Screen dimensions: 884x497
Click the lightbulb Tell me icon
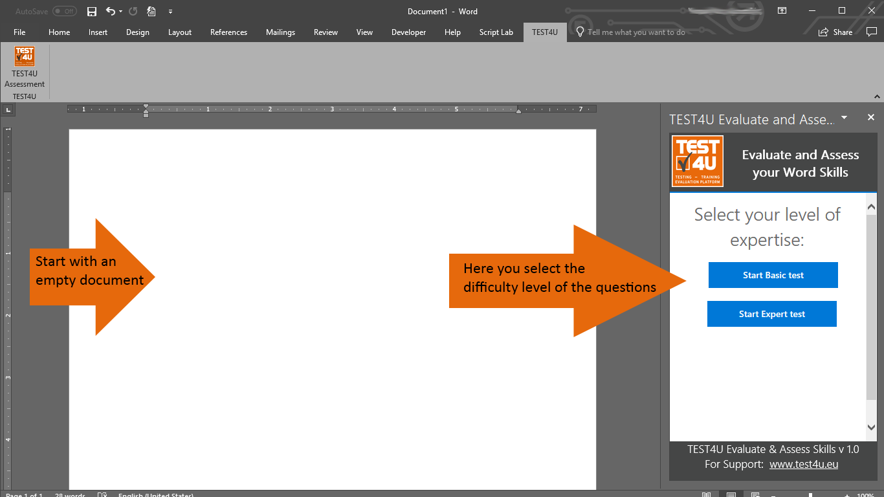(x=580, y=32)
